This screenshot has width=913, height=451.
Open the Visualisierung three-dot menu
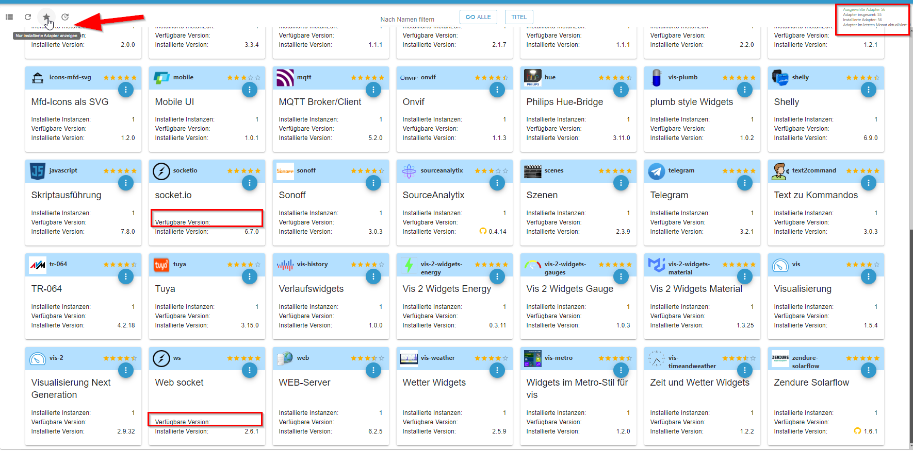[x=869, y=276]
